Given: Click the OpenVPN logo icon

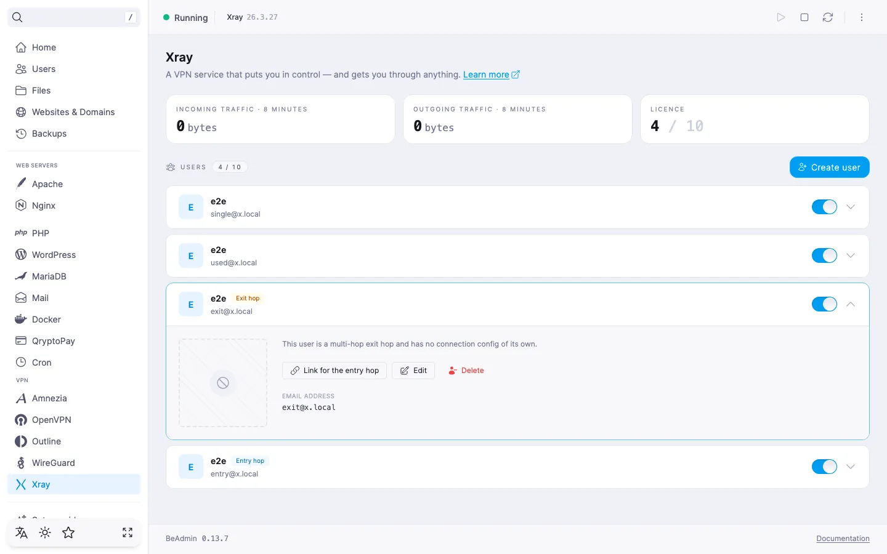Looking at the screenshot, I should pos(21,420).
